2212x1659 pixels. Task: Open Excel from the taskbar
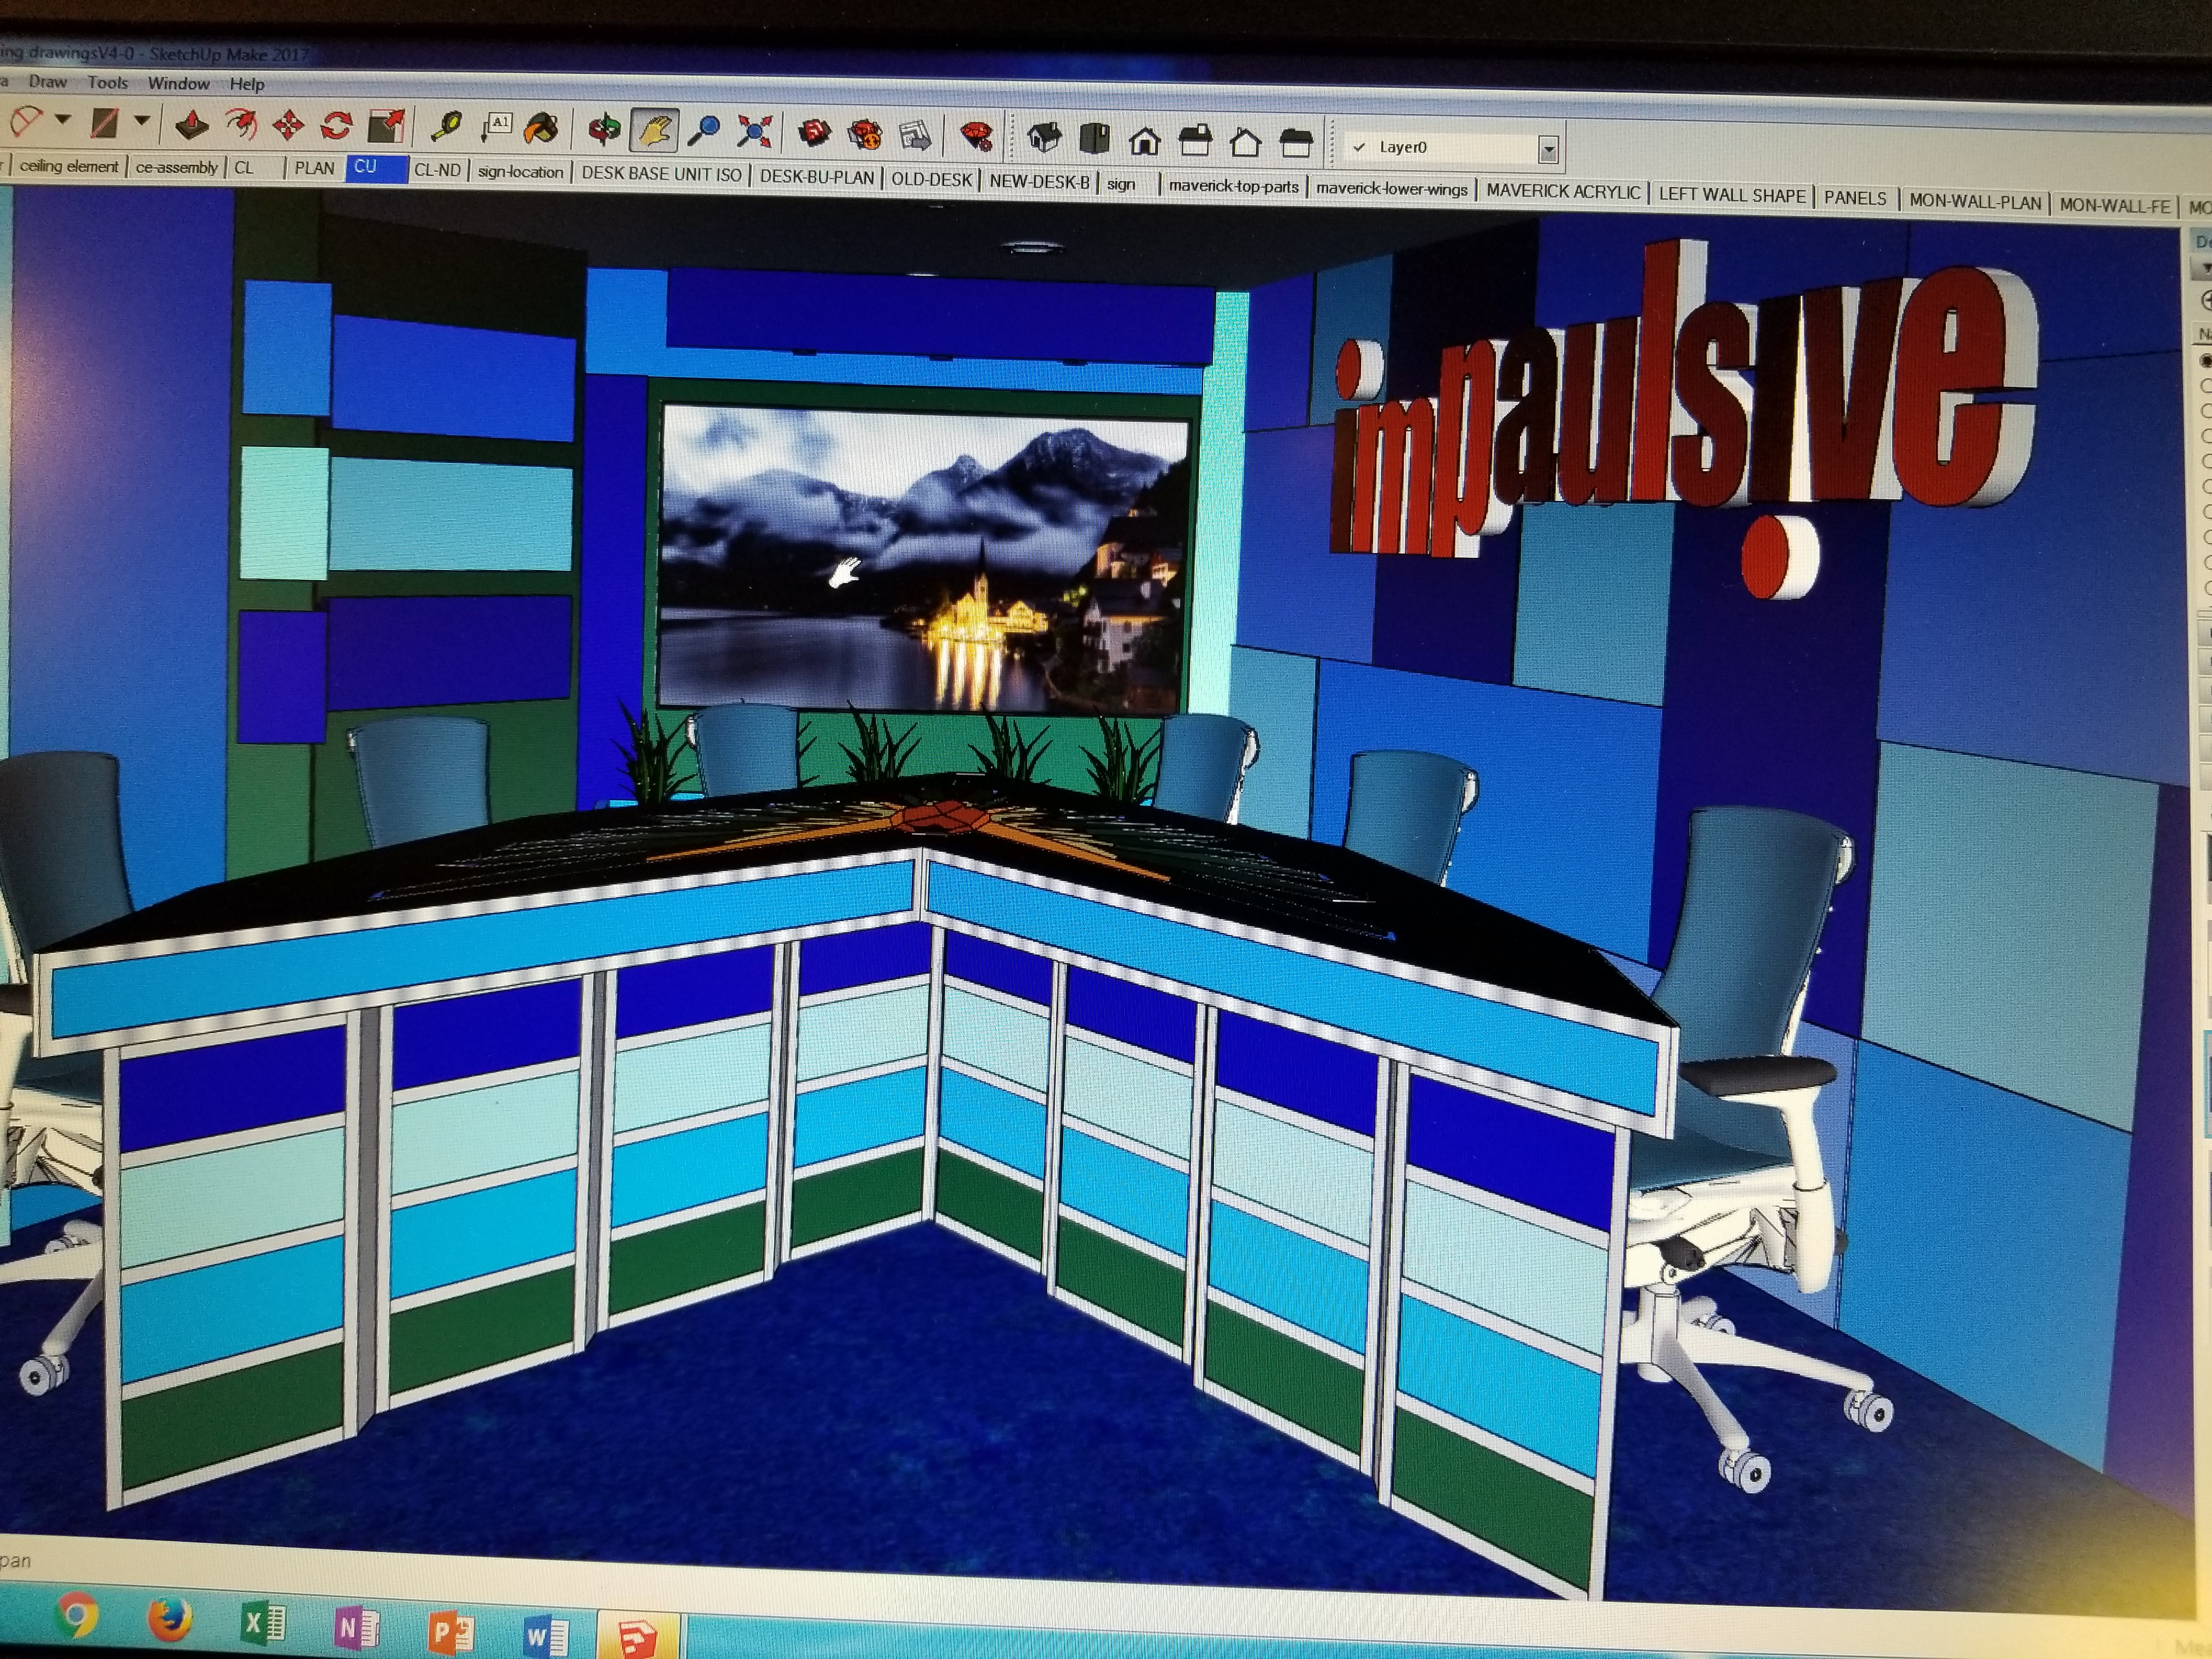264,1624
